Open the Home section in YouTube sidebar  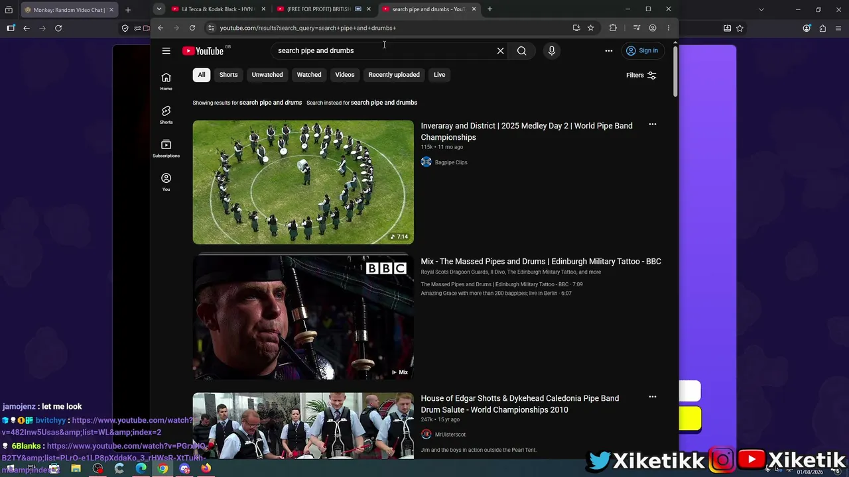click(x=166, y=81)
